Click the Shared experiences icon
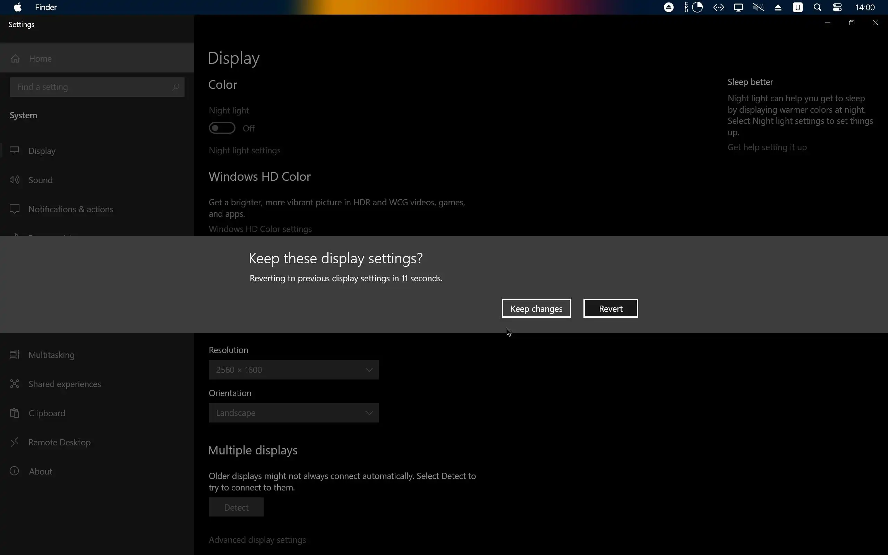888x555 pixels. 15,384
